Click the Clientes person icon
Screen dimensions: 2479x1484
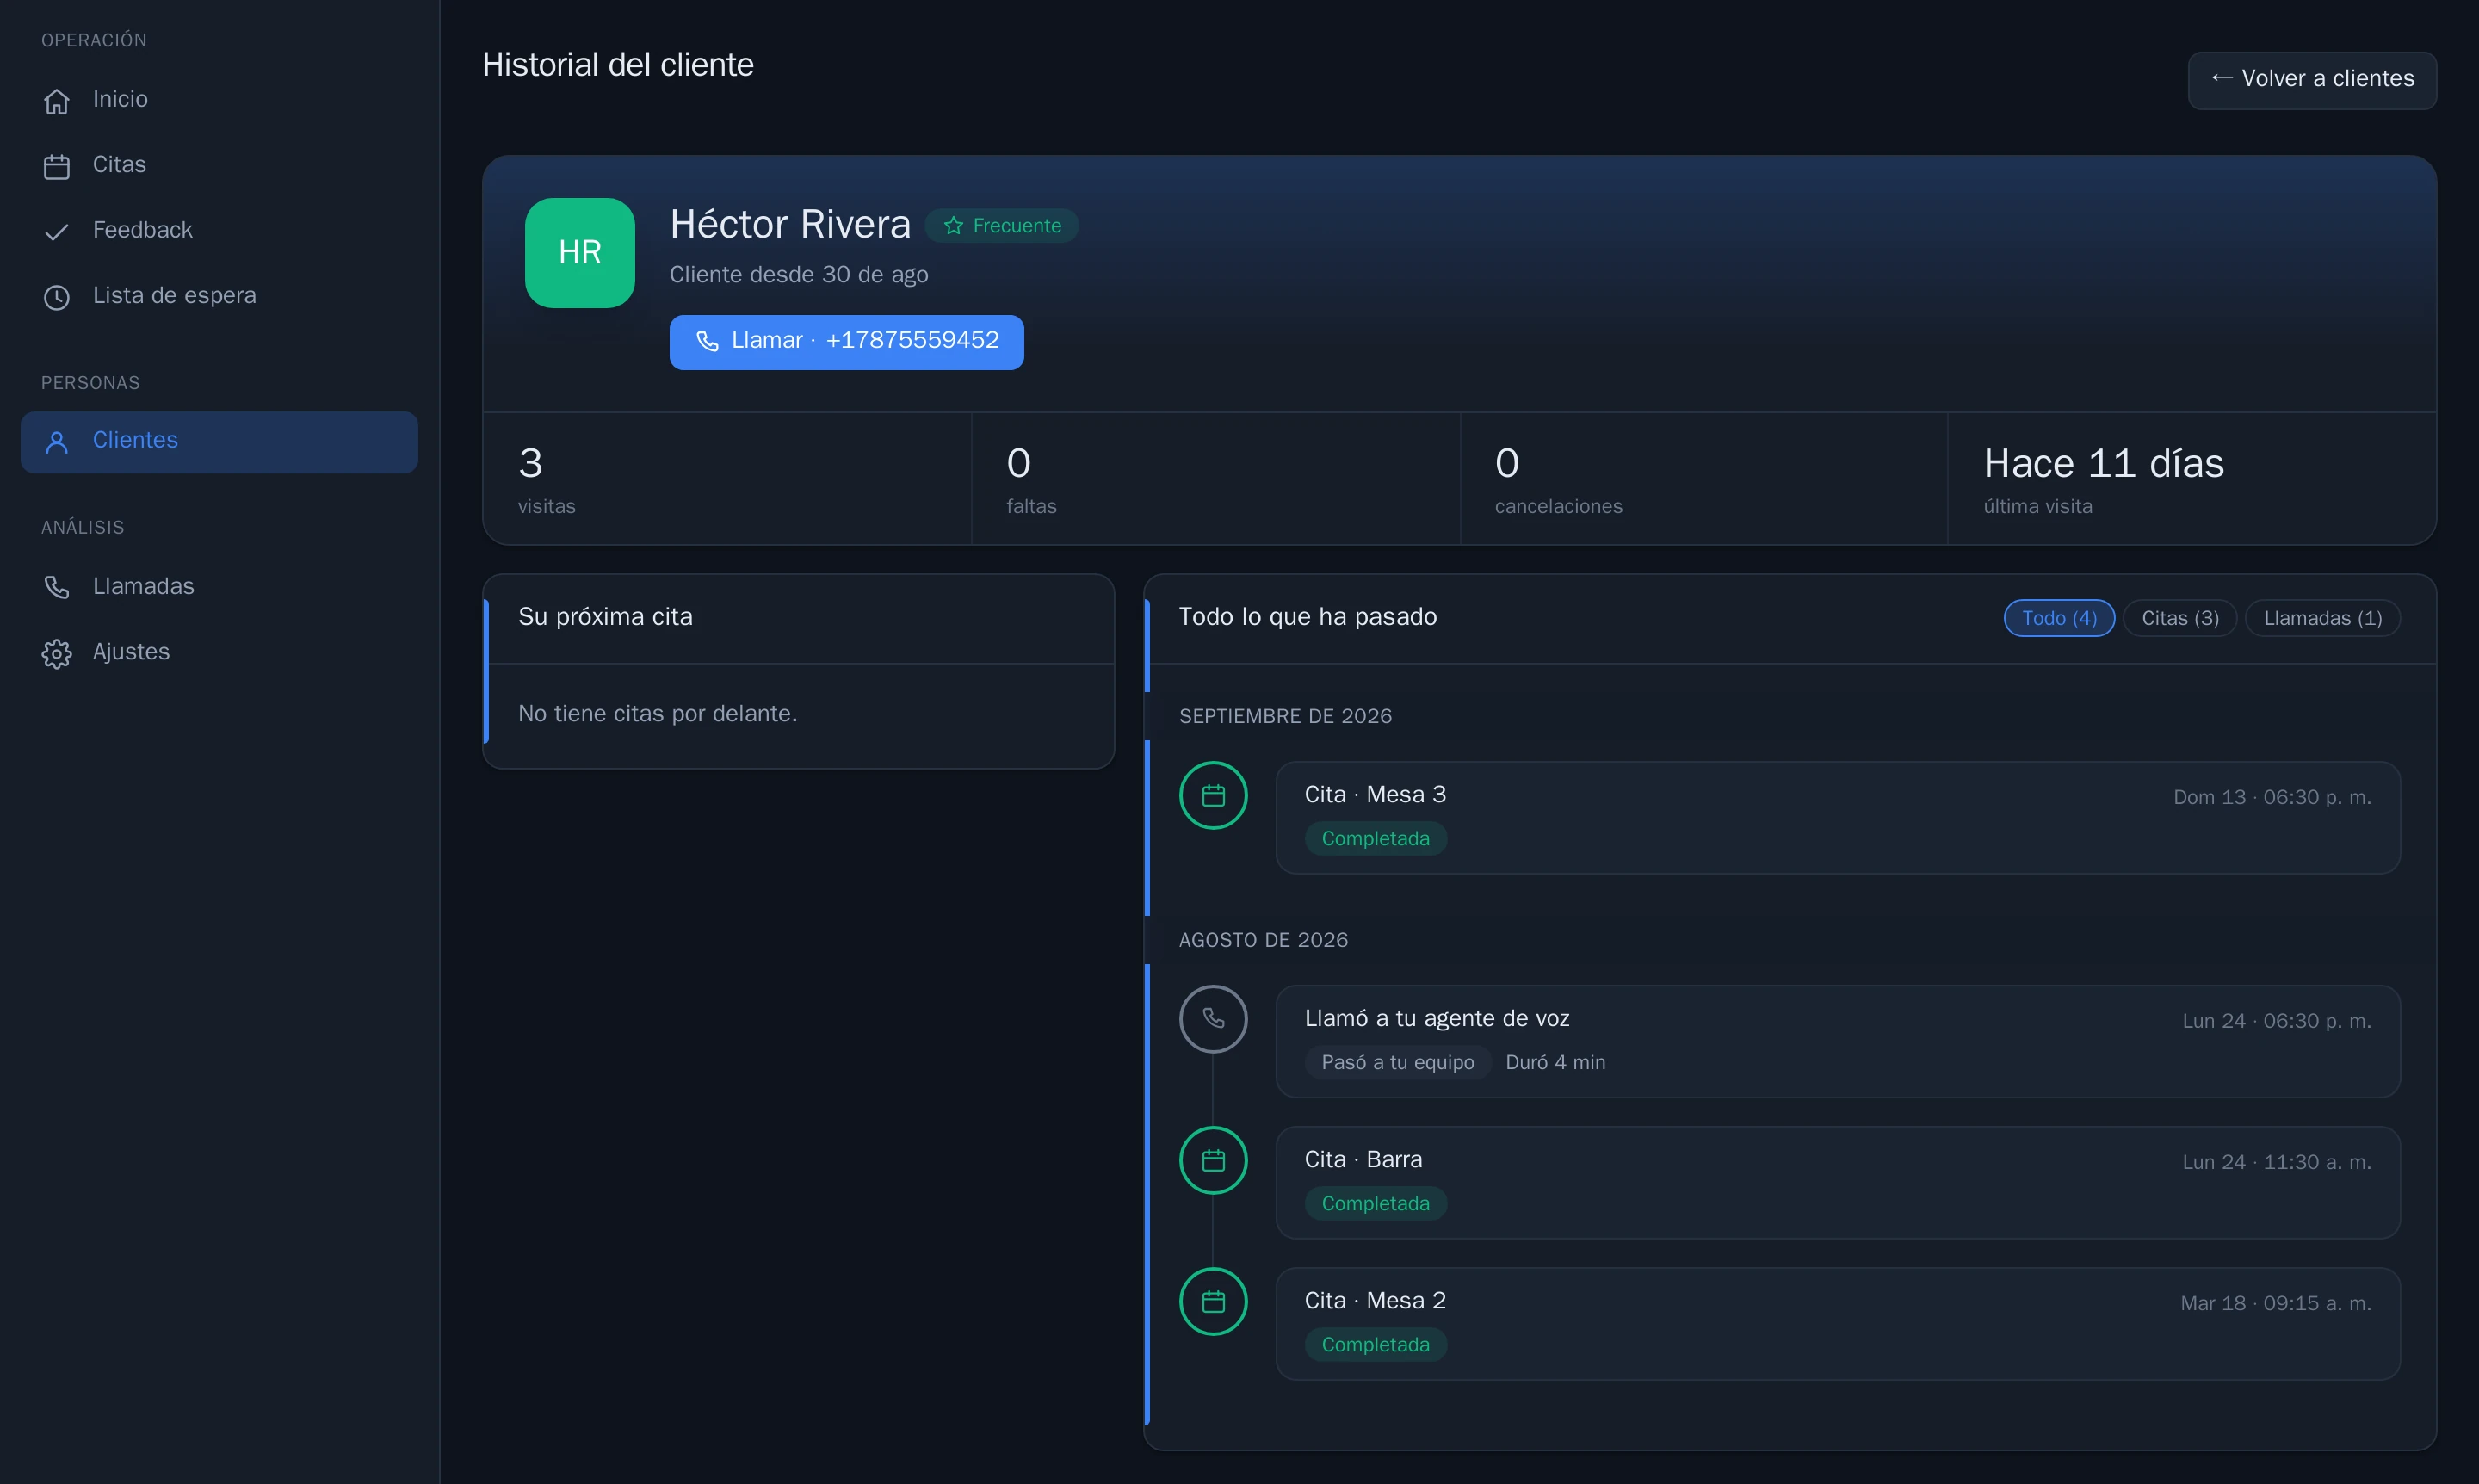(x=56, y=442)
